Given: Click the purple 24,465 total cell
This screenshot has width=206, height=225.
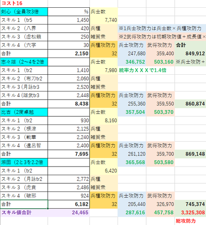Looking at the screenshot, I should [69, 213].
